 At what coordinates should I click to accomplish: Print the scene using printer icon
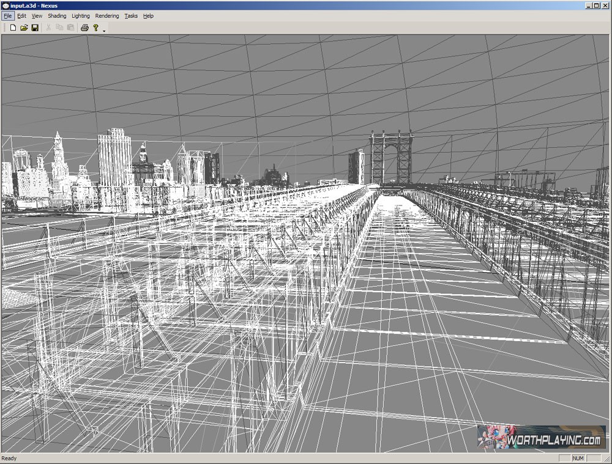pos(84,28)
